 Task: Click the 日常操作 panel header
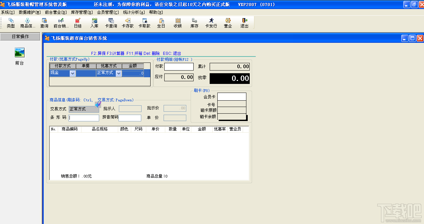click(20, 37)
